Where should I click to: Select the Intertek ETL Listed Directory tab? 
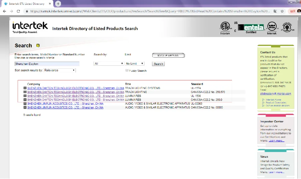coord(27,4)
